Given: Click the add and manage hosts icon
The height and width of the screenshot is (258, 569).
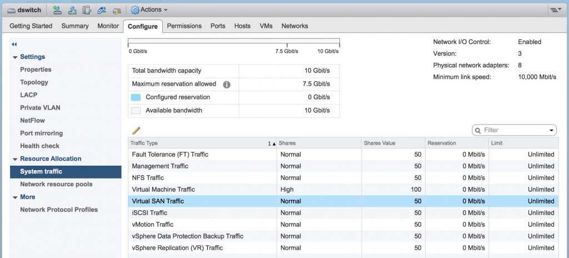Looking at the screenshot, I should (x=72, y=9).
